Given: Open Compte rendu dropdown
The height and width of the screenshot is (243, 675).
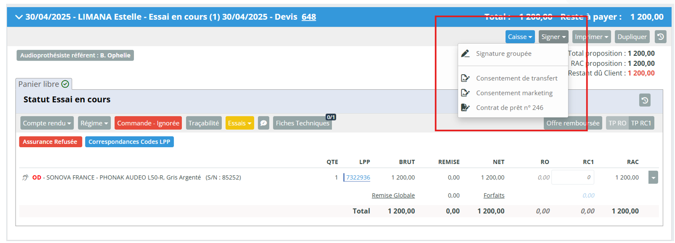Looking at the screenshot, I should pos(47,123).
